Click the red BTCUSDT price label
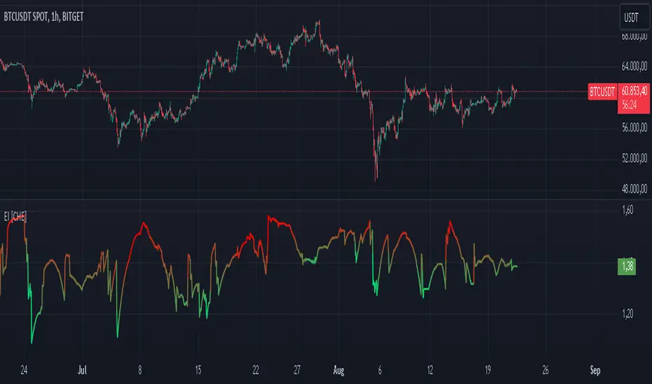This screenshot has width=652, height=384. pos(602,91)
